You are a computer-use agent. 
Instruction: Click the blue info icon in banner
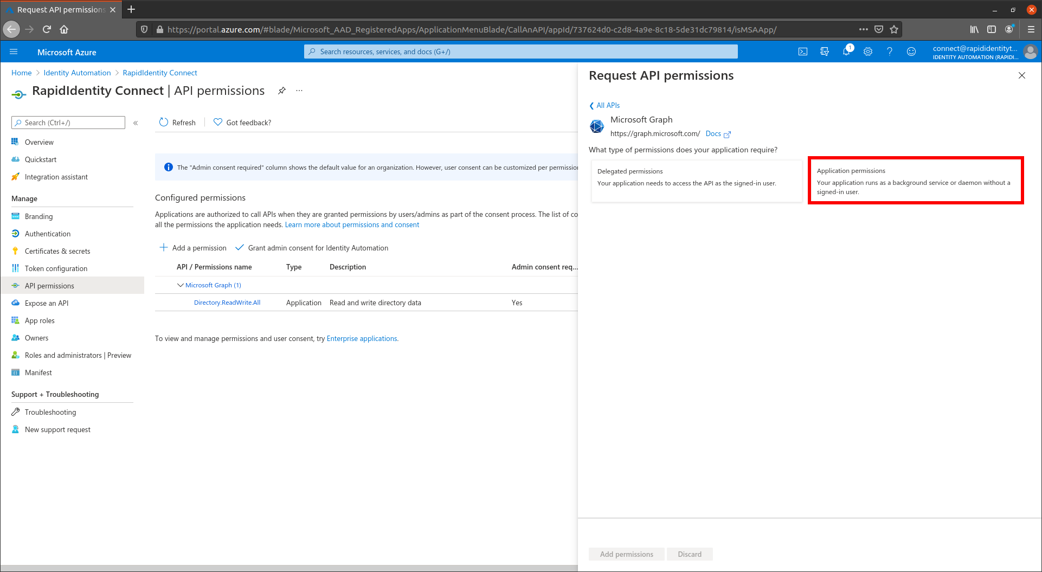169,167
